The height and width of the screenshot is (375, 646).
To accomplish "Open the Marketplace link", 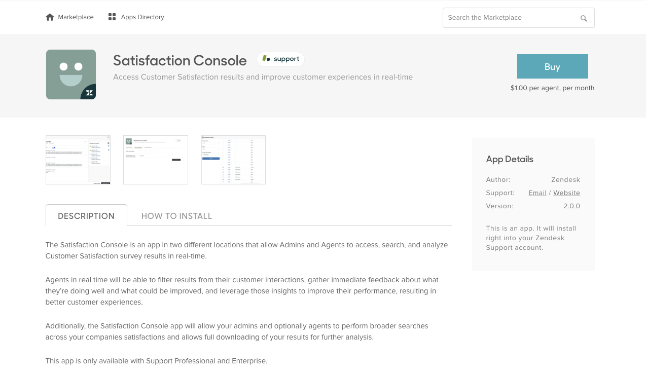I will (76, 17).
